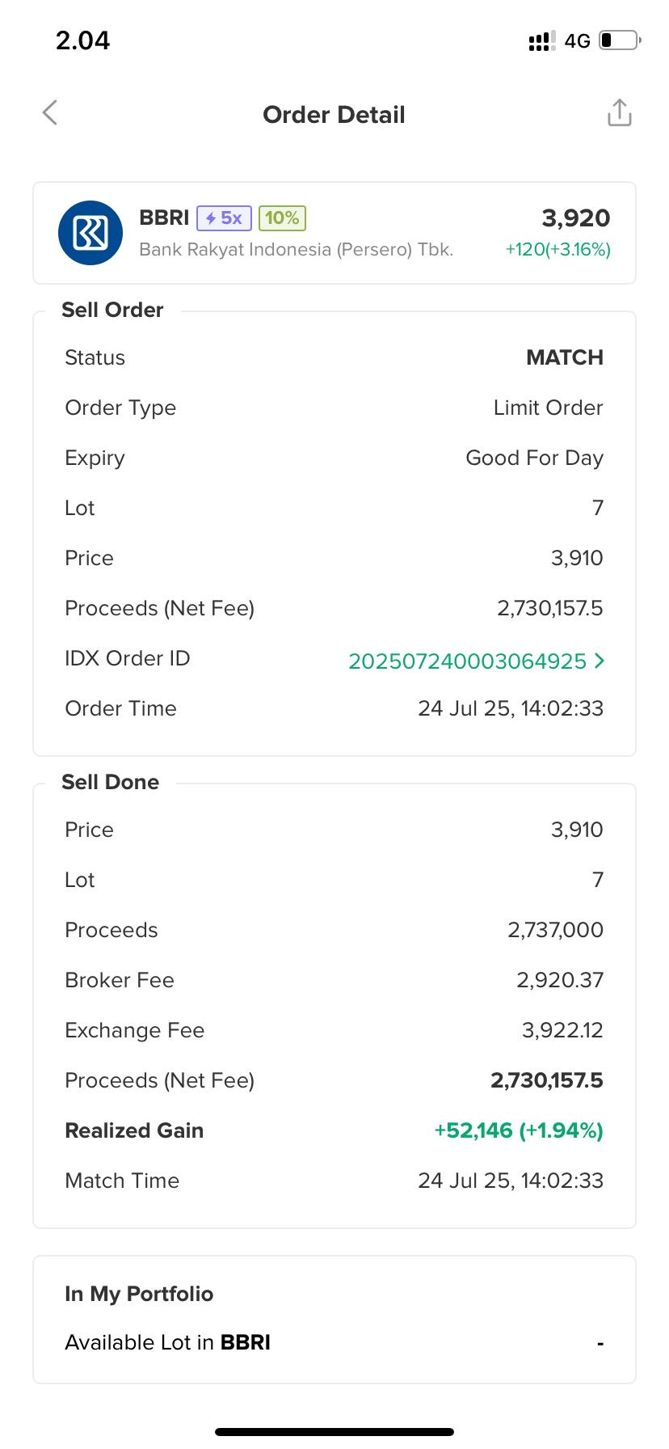Screen dimensions: 669x1449
Task: Open IDX Order ID 202507240003064925 link
Action: (467, 661)
